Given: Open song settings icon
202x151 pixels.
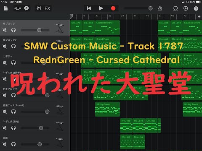Looking at the screenshot, I should pos(186,8).
